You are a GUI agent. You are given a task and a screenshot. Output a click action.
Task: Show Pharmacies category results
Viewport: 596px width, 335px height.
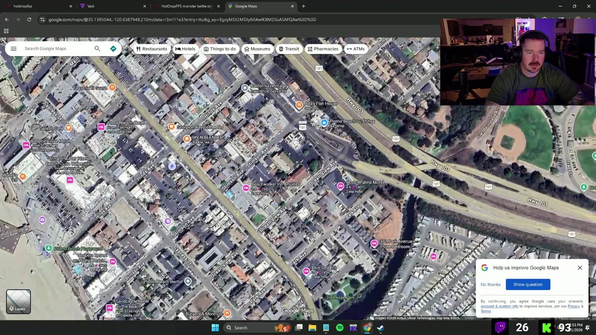(323, 49)
